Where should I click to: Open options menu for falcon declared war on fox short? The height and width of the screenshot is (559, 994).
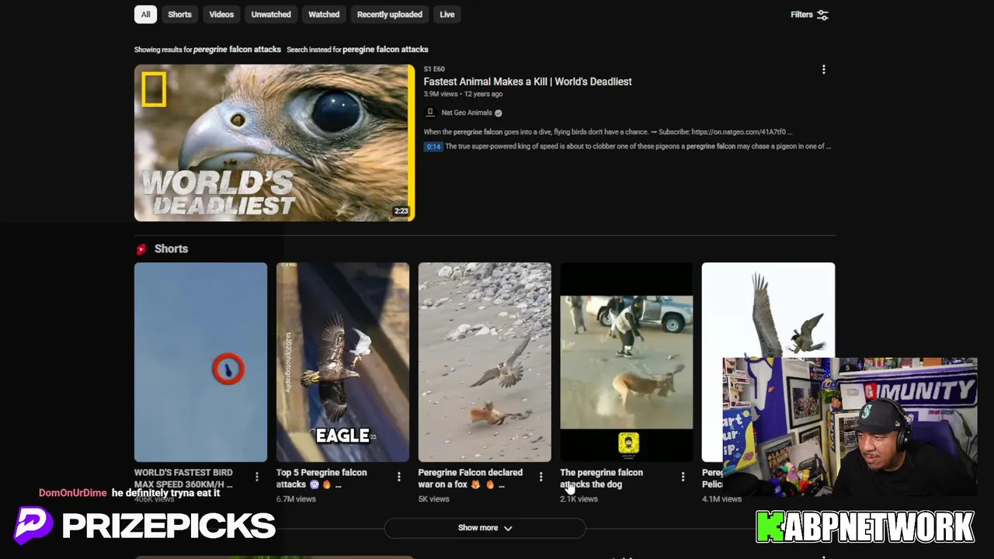[x=541, y=477]
